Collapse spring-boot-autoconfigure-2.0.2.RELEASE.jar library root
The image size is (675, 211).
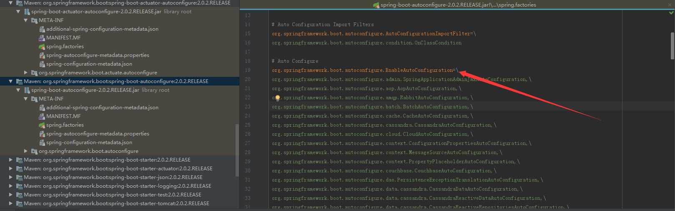[x=18, y=90]
